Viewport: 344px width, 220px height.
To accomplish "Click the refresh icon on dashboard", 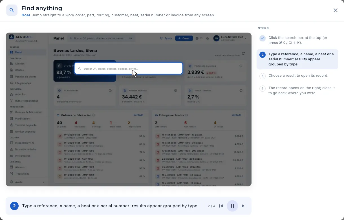I will click(x=243, y=53).
